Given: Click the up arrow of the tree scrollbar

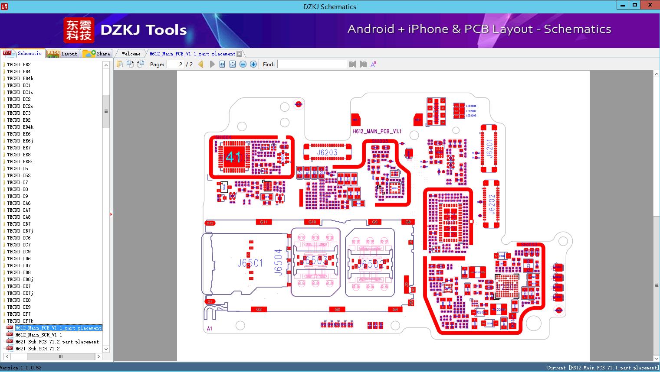Looking at the screenshot, I should pyautogui.click(x=106, y=65).
